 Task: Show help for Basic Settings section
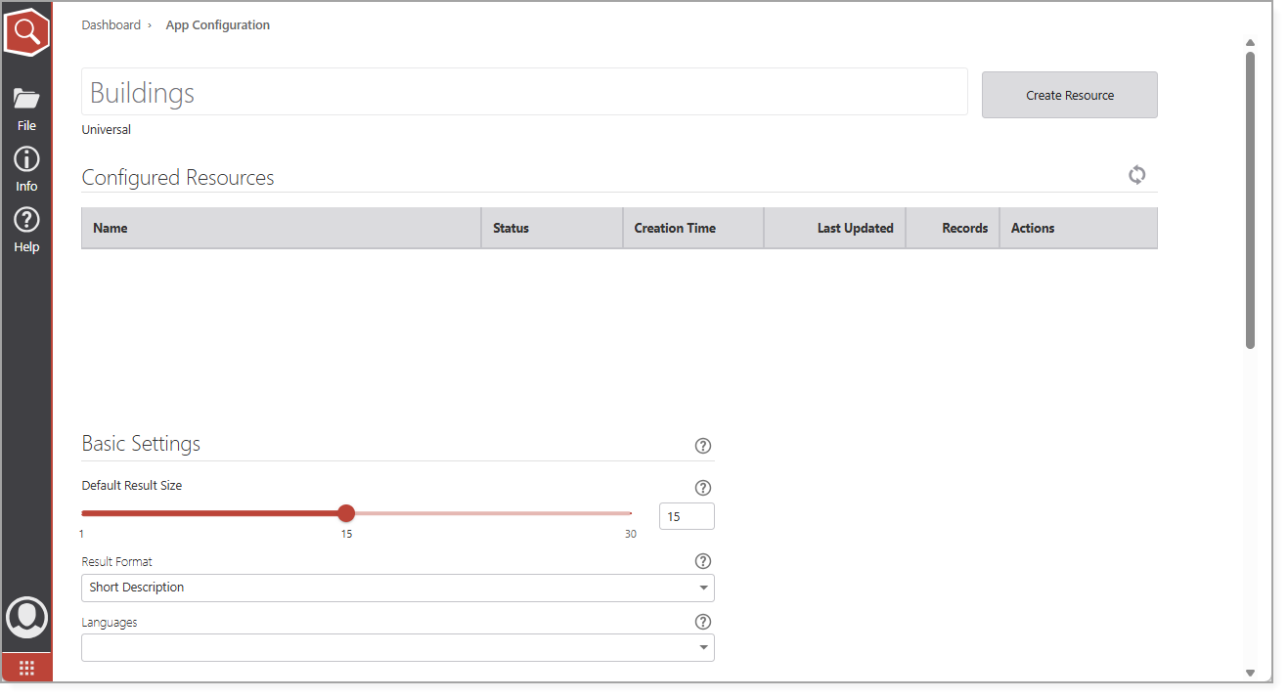702,446
